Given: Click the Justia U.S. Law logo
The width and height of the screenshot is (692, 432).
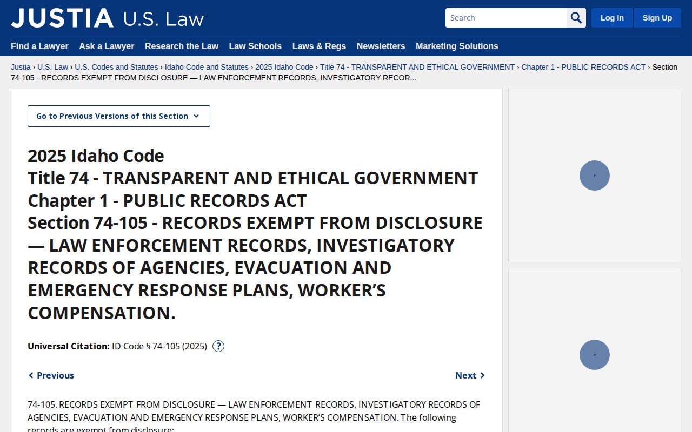Looking at the screenshot, I should pos(108,18).
